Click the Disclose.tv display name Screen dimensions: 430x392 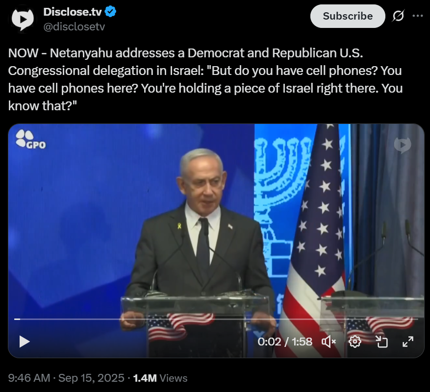73,12
